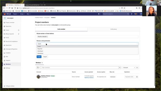Open the test-project breadcrumb link
161x91 pixels.
[x=47, y=18]
